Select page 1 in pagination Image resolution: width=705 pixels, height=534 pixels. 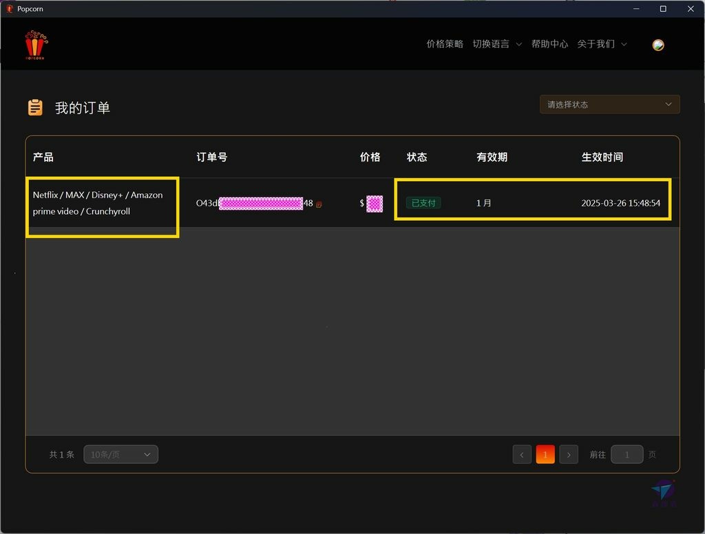[545, 454]
